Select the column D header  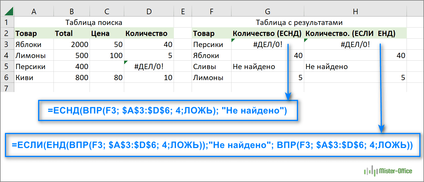click(149, 11)
